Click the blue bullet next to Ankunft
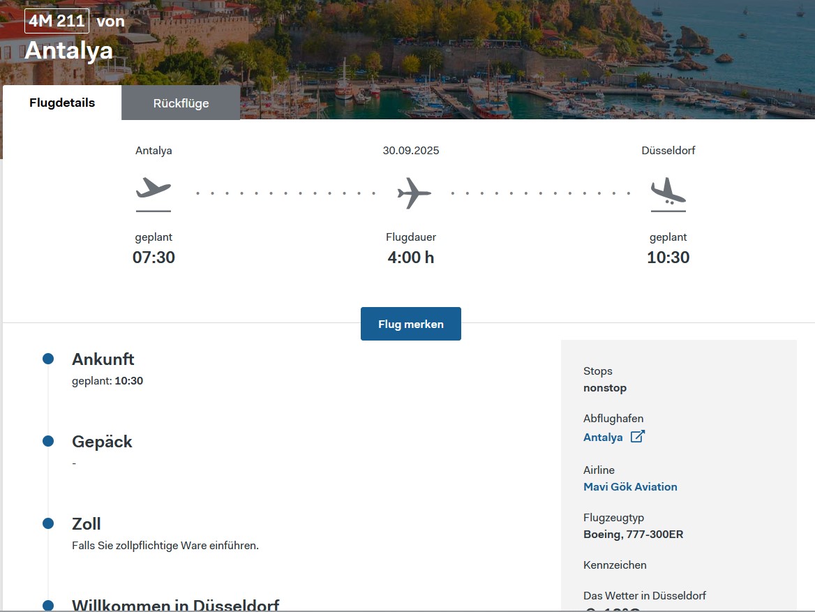The height and width of the screenshot is (612, 815). pos(48,359)
